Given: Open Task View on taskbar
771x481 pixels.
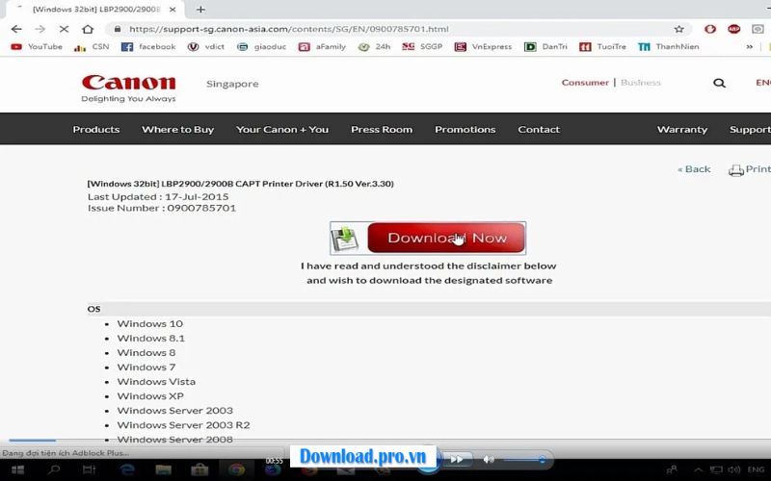Looking at the screenshot, I should [x=90, y=470].
